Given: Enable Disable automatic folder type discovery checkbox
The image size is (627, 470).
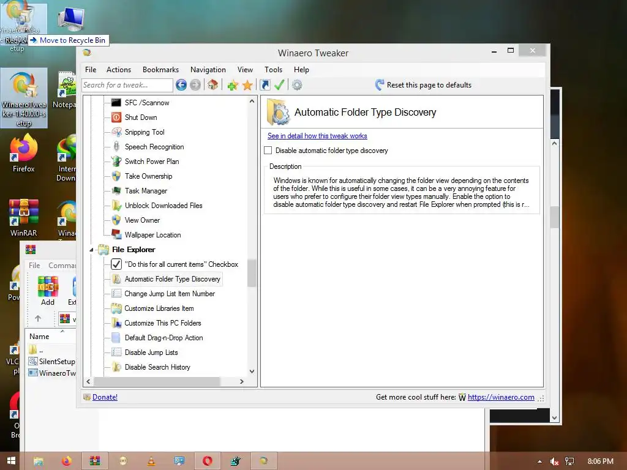Looking at the screenshot, I should pyautogui.click(x=268, y=151).
